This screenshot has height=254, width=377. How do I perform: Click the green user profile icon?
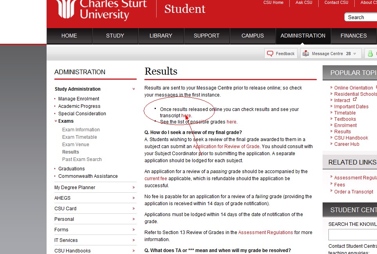click(x=370, y=54)
